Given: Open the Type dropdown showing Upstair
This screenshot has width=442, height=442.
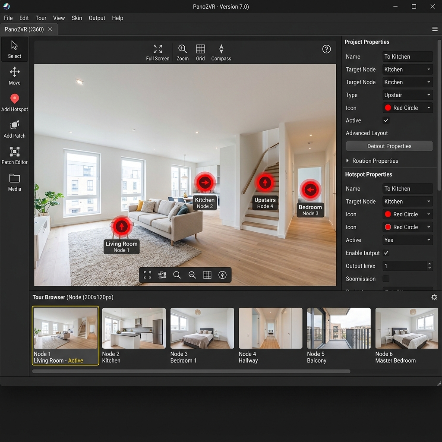Looking at the screenshot, I should pos(407,95).
